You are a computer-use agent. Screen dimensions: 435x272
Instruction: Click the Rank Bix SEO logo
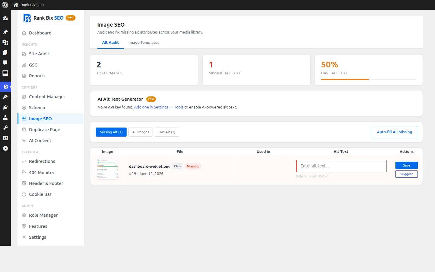27,18
